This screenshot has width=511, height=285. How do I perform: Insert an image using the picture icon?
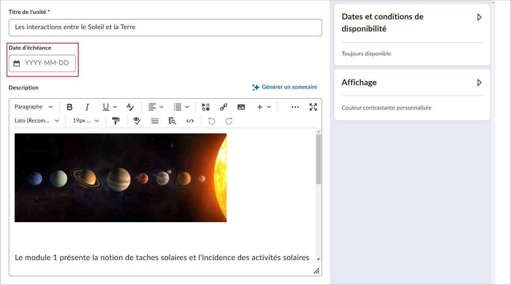point(241,107)
